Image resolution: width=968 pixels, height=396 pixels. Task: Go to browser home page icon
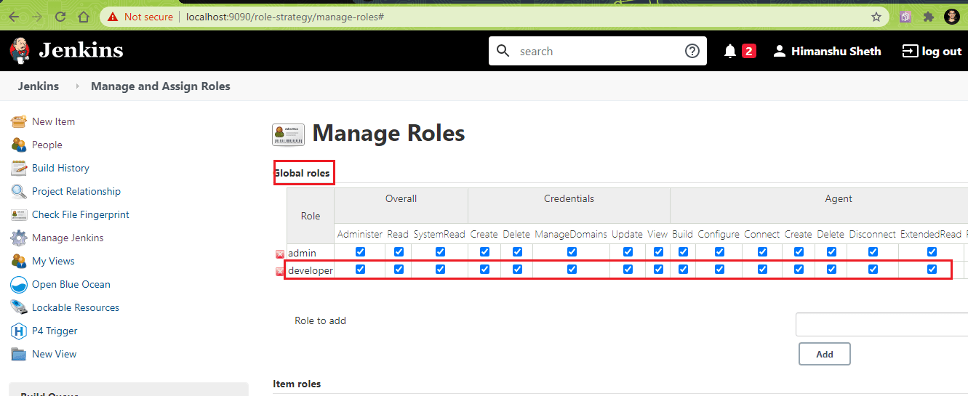pos(84,16)
